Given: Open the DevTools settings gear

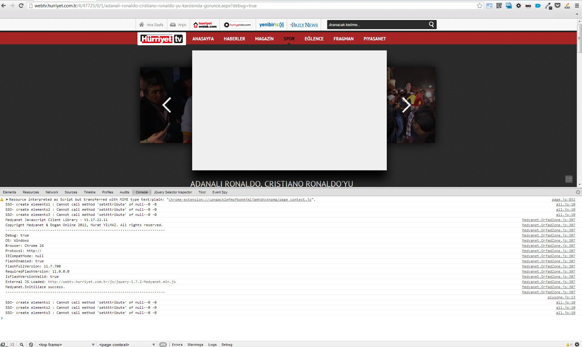Looking at the screenshot, I should coord(577,344).
